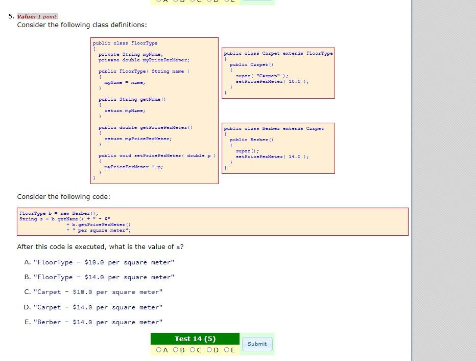Click answer E 'Berber - $14.0 per square meter'
The height and width of the screenshot is (361, 476).
(98, 322)
